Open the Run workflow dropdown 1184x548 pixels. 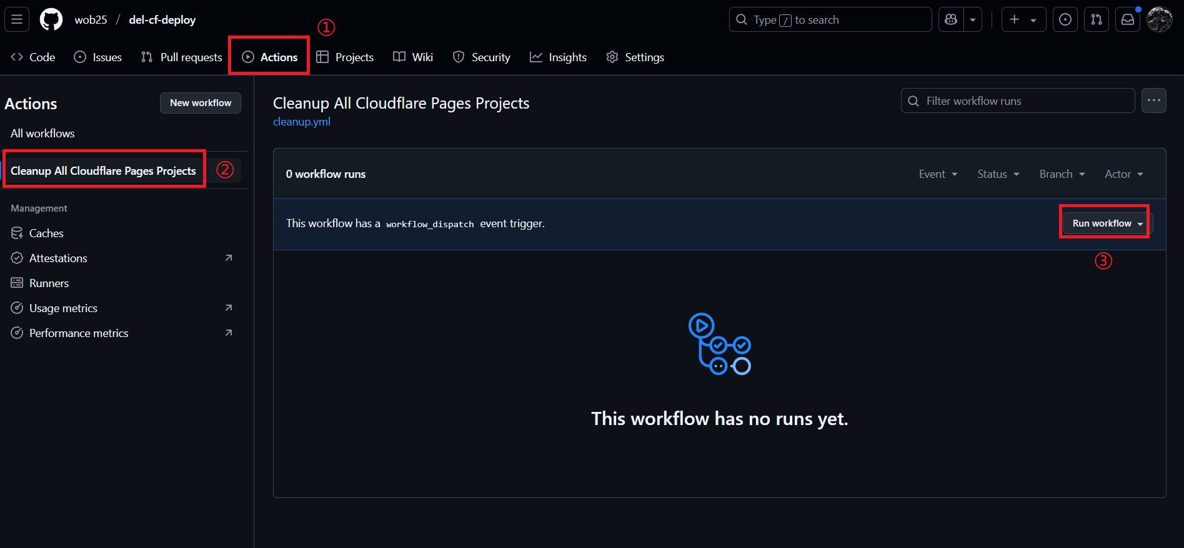1108,223
